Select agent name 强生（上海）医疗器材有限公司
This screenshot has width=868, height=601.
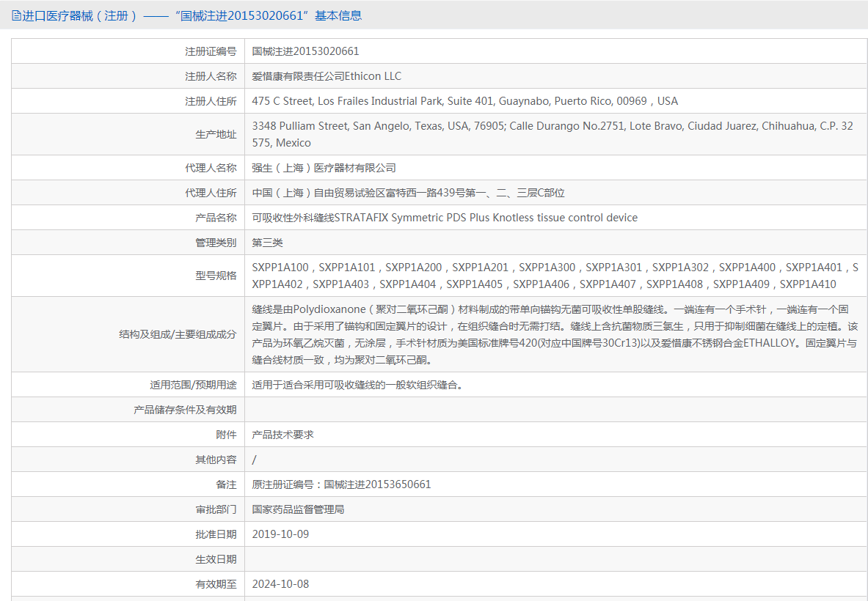tap(324, 168)
